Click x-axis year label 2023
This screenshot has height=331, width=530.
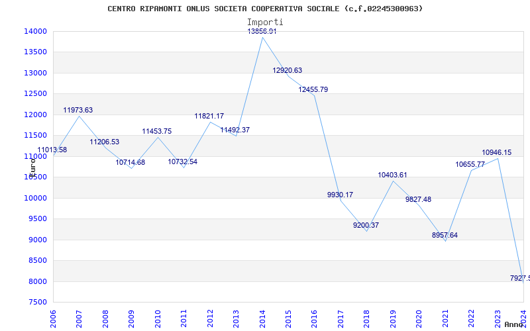tap(498, 318)
